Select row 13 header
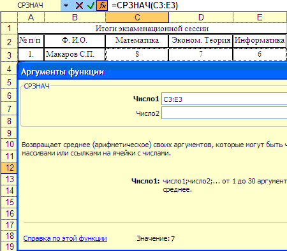This screenshot has width=287, height=251. click(x=9, y=179)
